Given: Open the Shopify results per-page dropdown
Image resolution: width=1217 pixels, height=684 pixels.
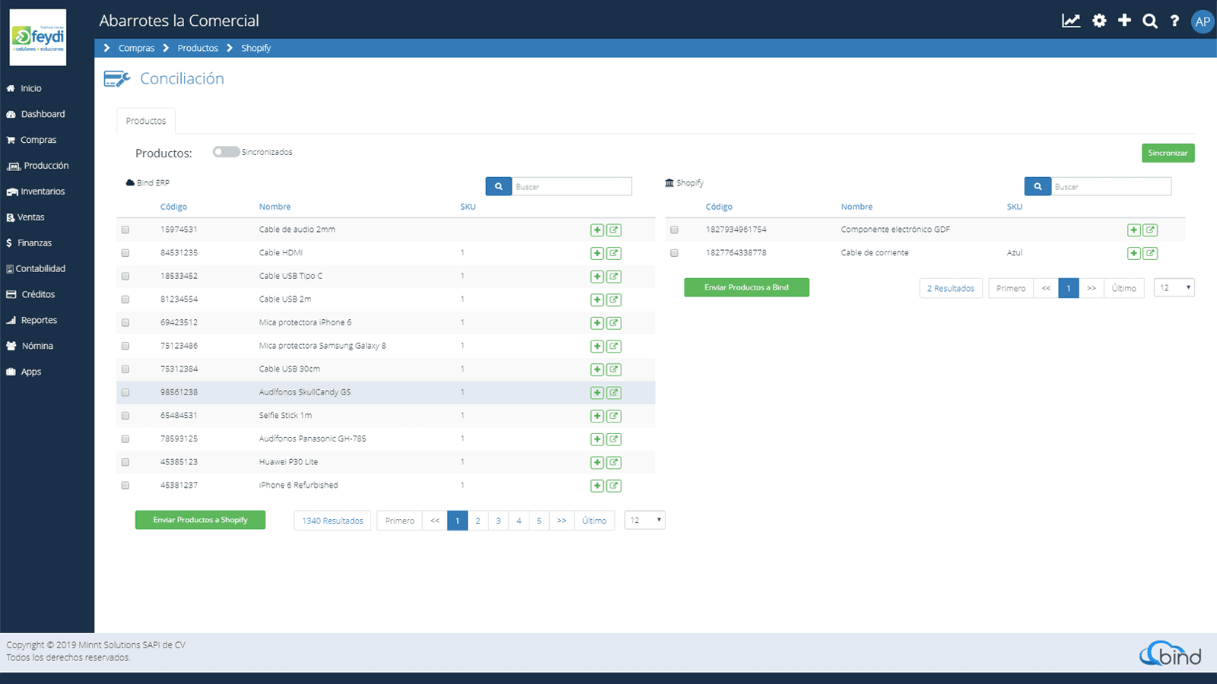Looking at the screenshot, I should click(x=1174, y=287).
